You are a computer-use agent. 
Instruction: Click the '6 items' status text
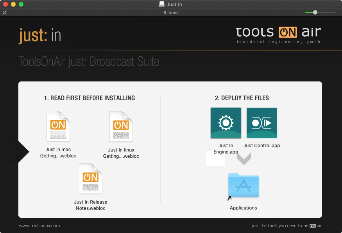(171, 13)
